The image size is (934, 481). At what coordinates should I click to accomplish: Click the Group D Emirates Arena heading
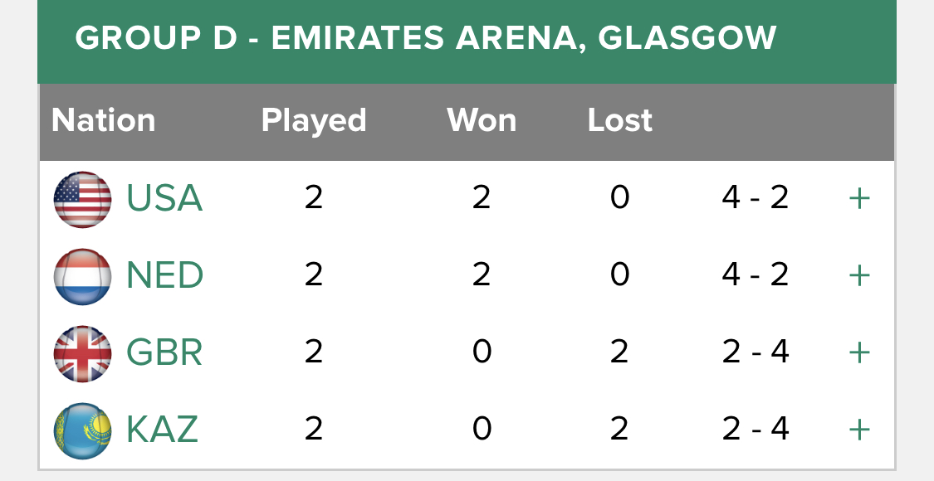(x=426, y=37)
